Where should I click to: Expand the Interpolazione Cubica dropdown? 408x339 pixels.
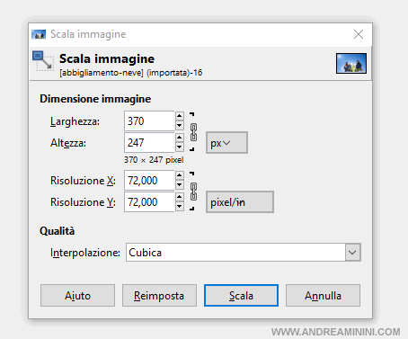pyautogui.click(x=352, y=253)
